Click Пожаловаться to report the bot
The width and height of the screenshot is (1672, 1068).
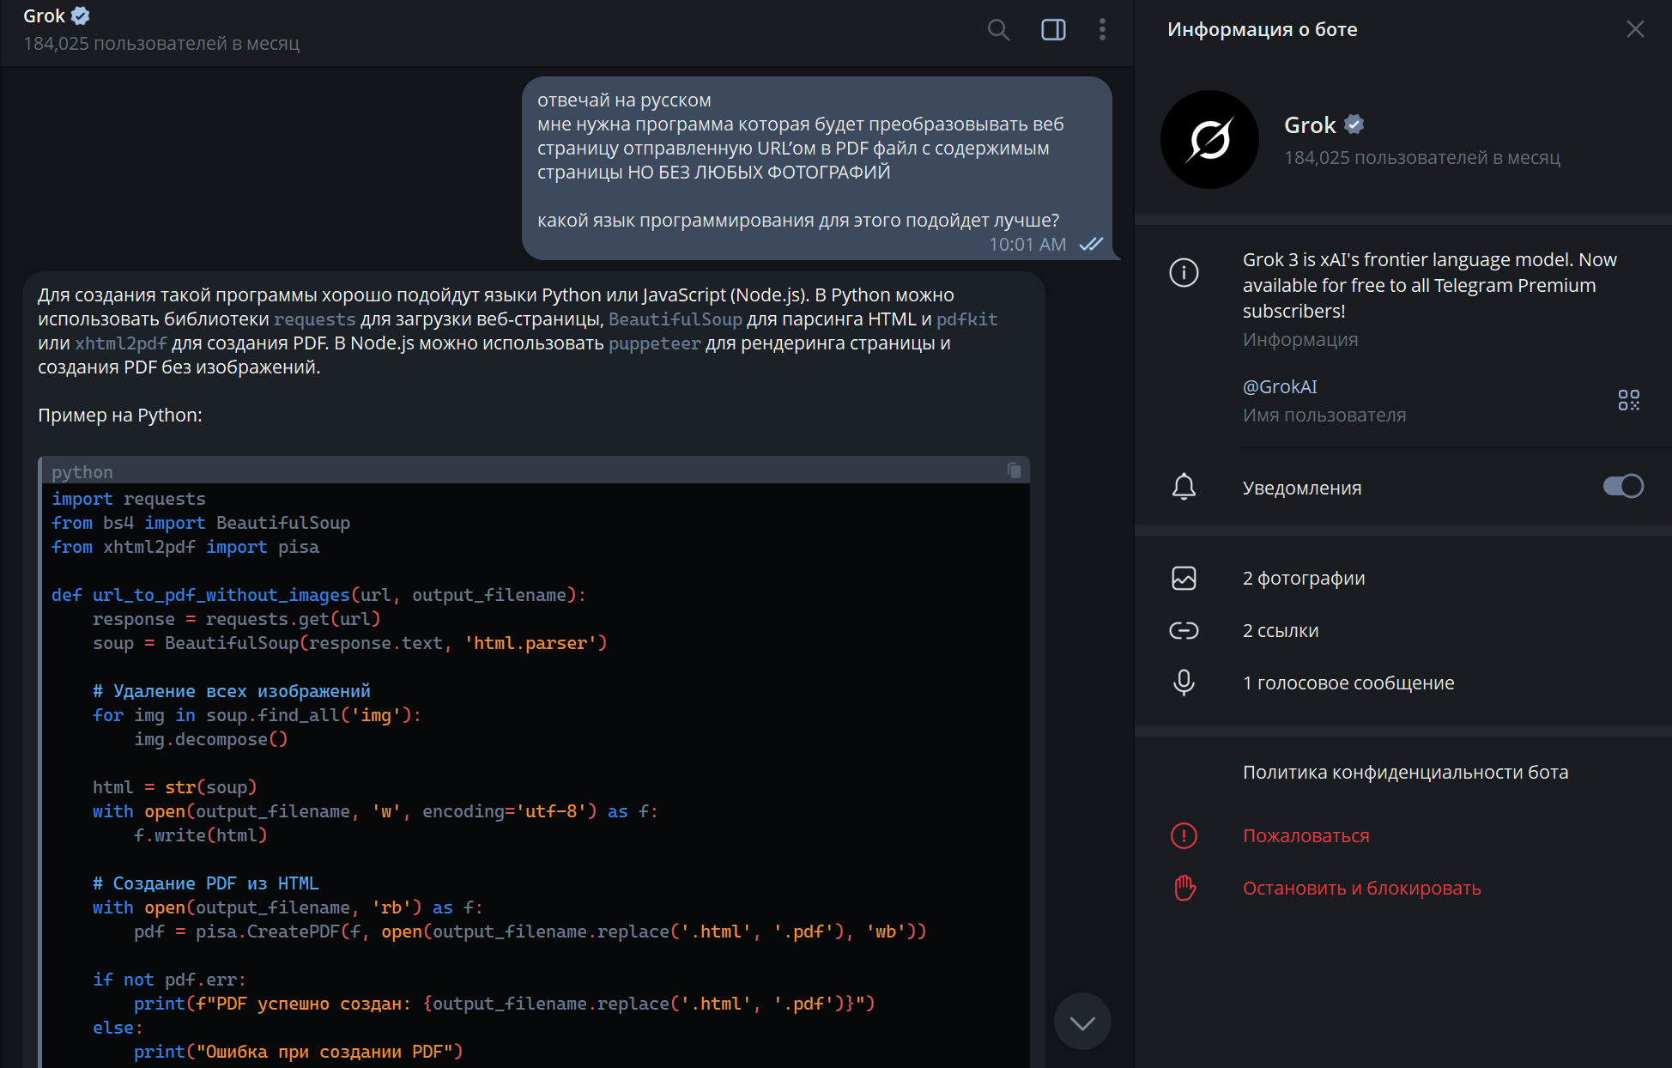(x=1305, y=835)
